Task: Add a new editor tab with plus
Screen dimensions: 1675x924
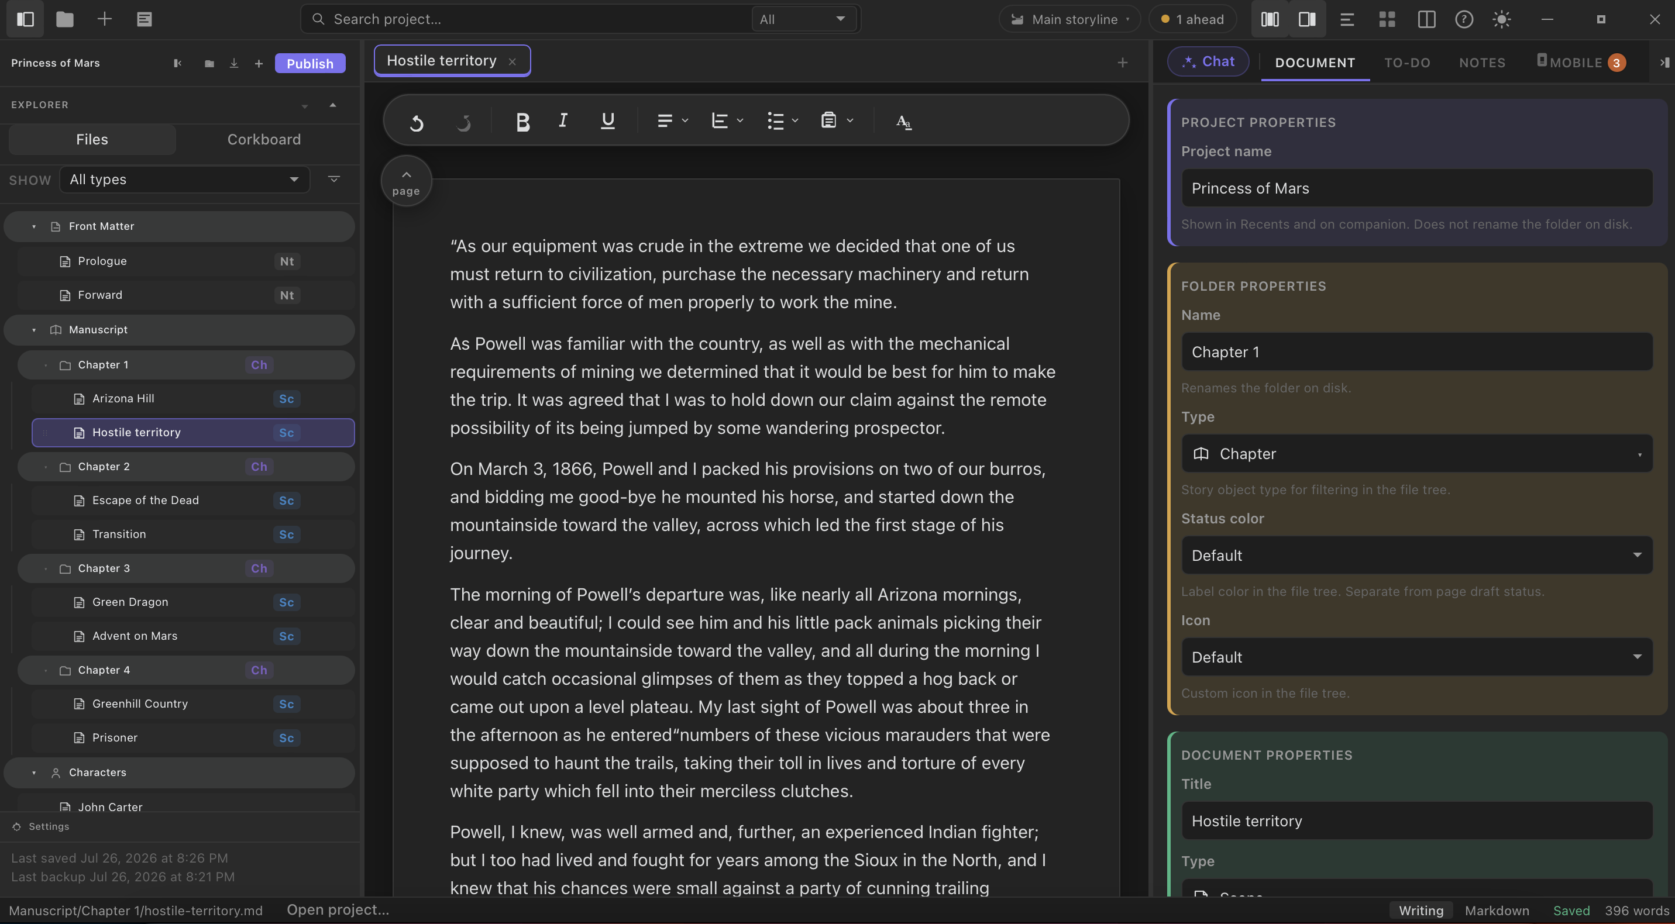Action: (1122, 63)
